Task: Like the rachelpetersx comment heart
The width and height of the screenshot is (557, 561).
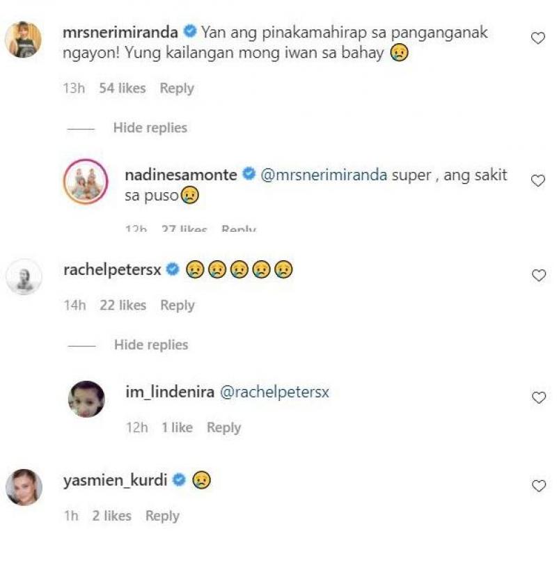Action: (x=538, y=276)
